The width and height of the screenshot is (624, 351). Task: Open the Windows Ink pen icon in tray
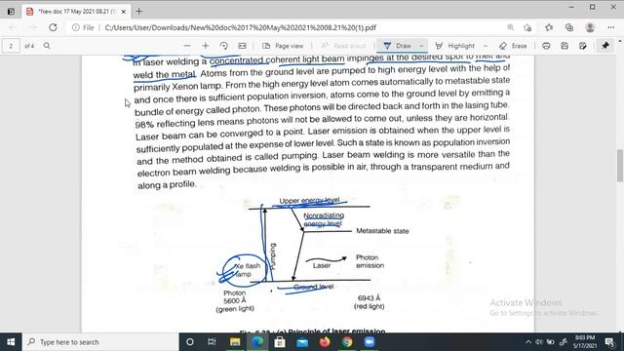[x=563, y=342]
